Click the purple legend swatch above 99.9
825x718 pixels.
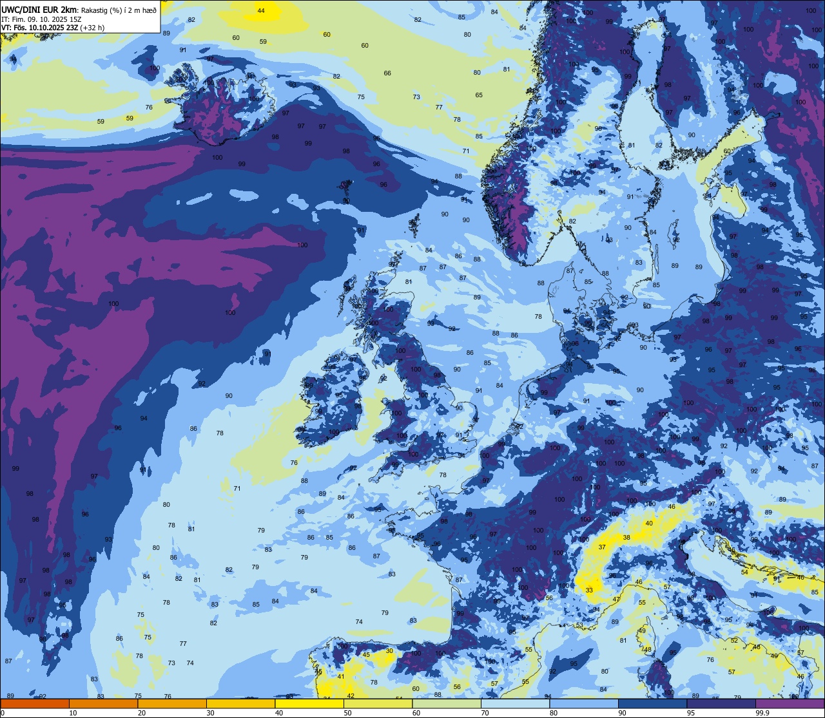791,703
